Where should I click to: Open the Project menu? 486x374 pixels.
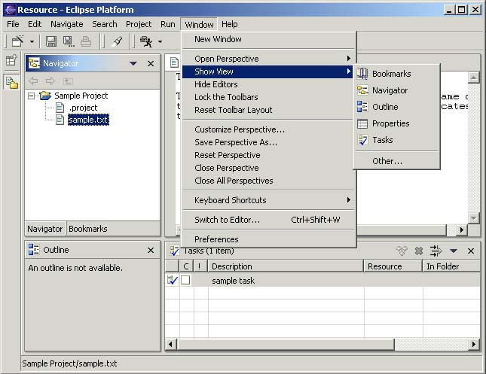point(139,24)
